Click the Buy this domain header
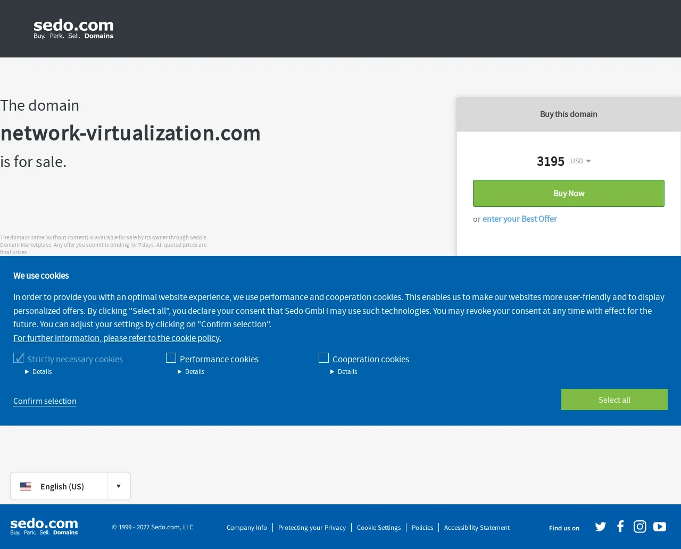This screenshot has height=549, width=681. 569,114
